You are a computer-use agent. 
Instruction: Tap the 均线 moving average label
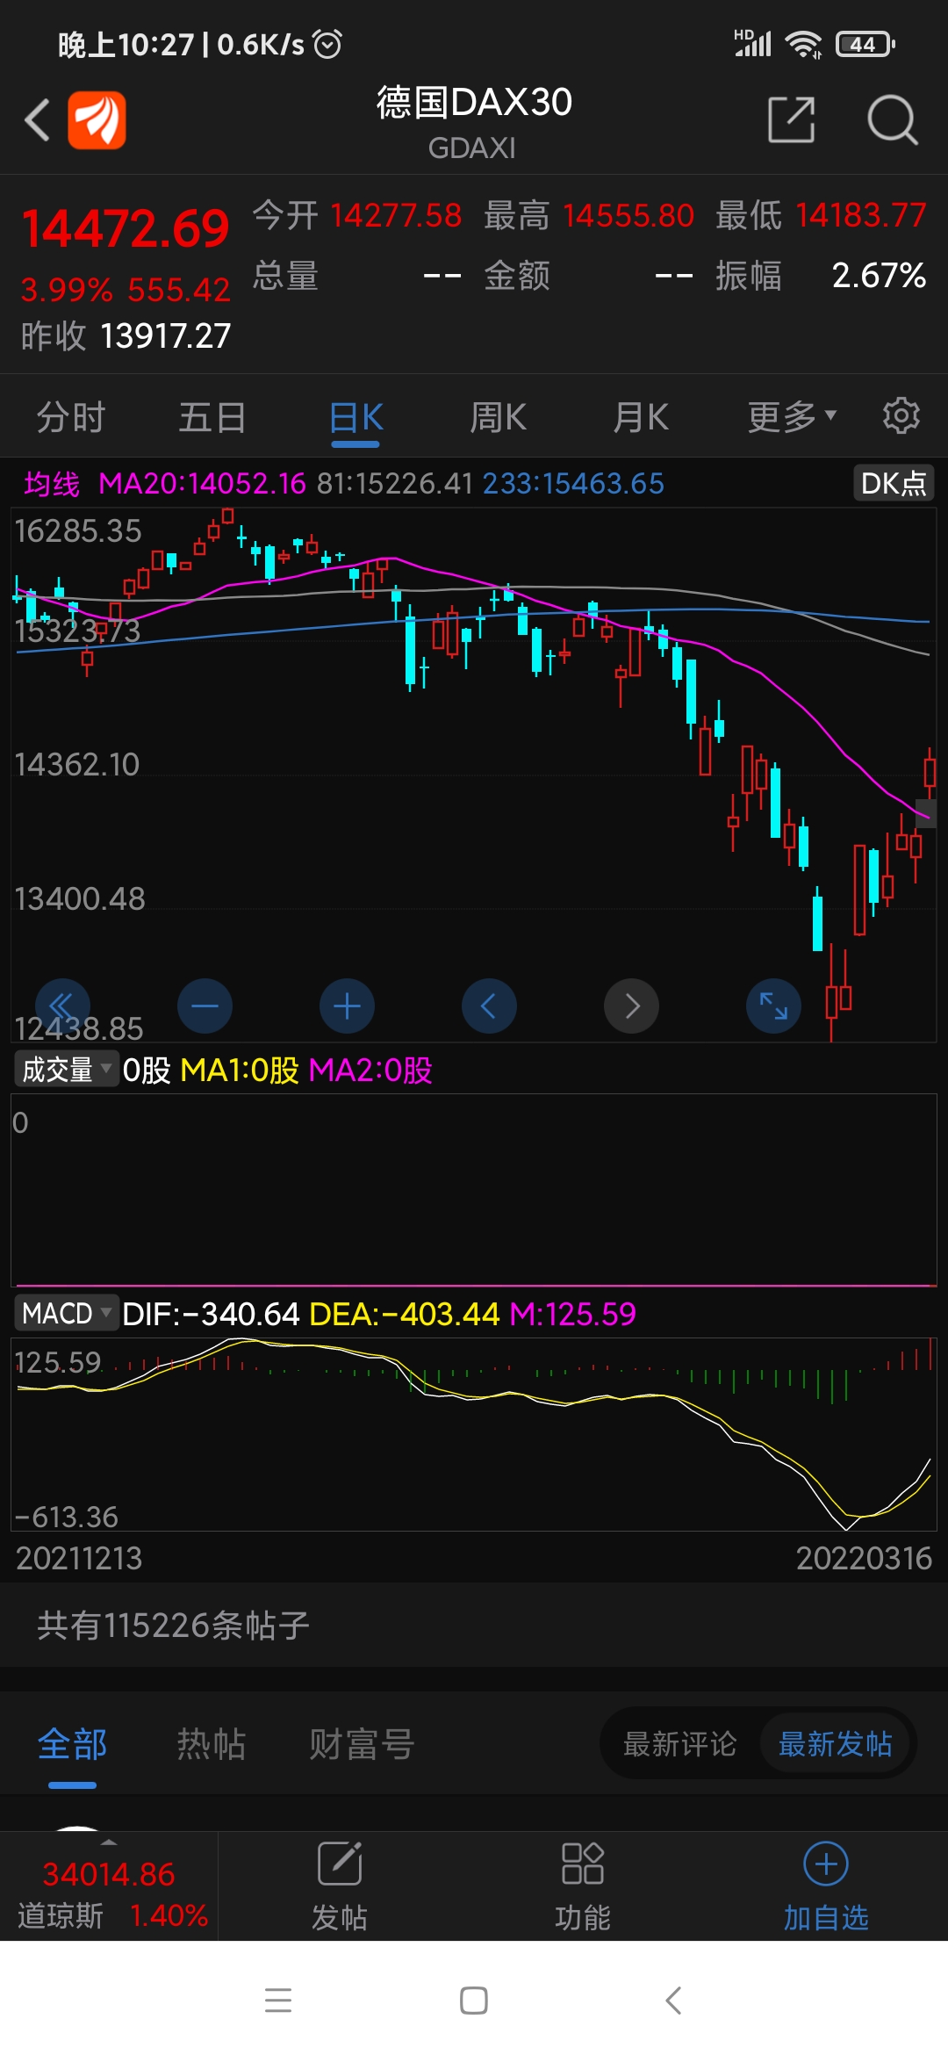51,483
